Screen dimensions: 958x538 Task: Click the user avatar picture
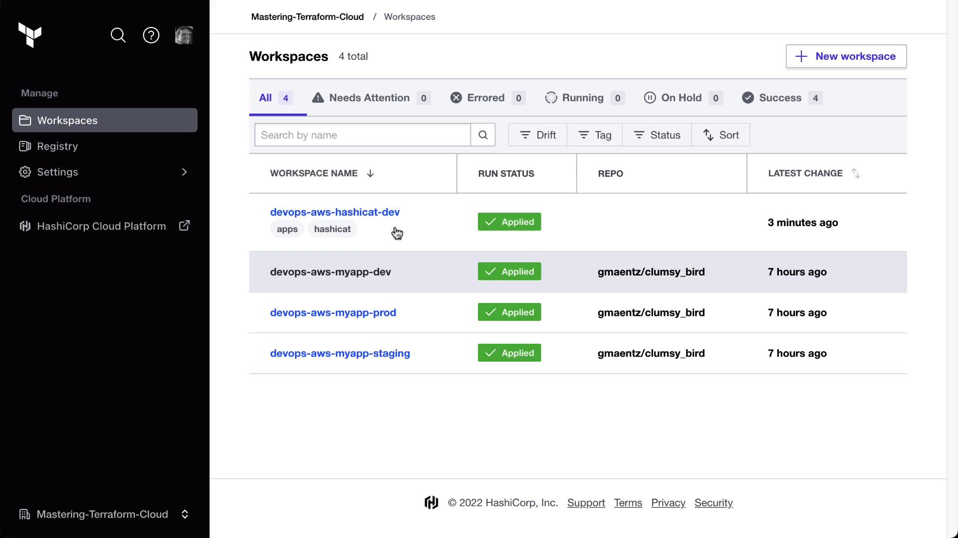coord(184,35)
